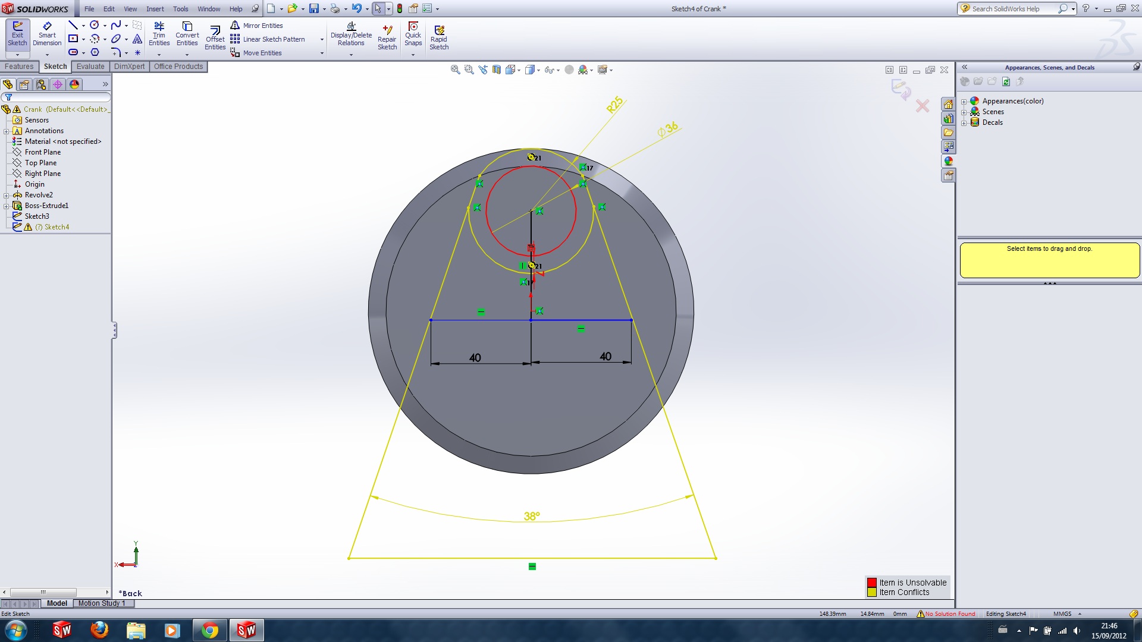The image size is (1142, 642).
Task: Toggle Rapid Sketch mode
Action: pos(439,37)
